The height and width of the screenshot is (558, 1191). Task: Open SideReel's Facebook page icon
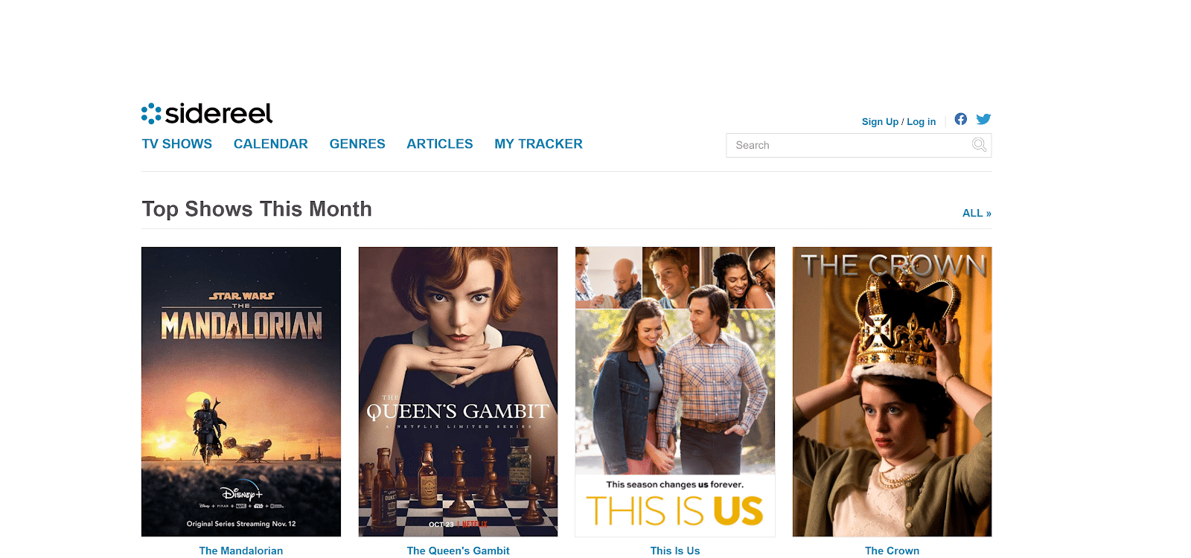[961, 119]
